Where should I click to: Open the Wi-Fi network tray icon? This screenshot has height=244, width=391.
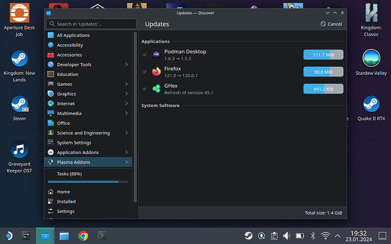click(325, 236)
